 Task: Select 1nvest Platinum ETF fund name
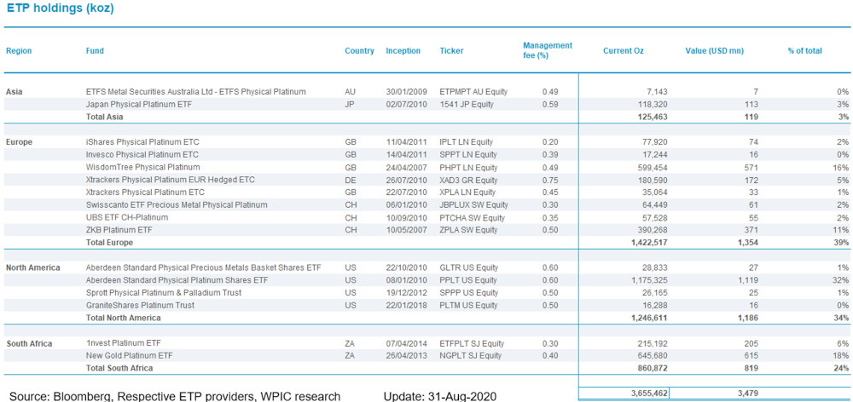[124, 343]
